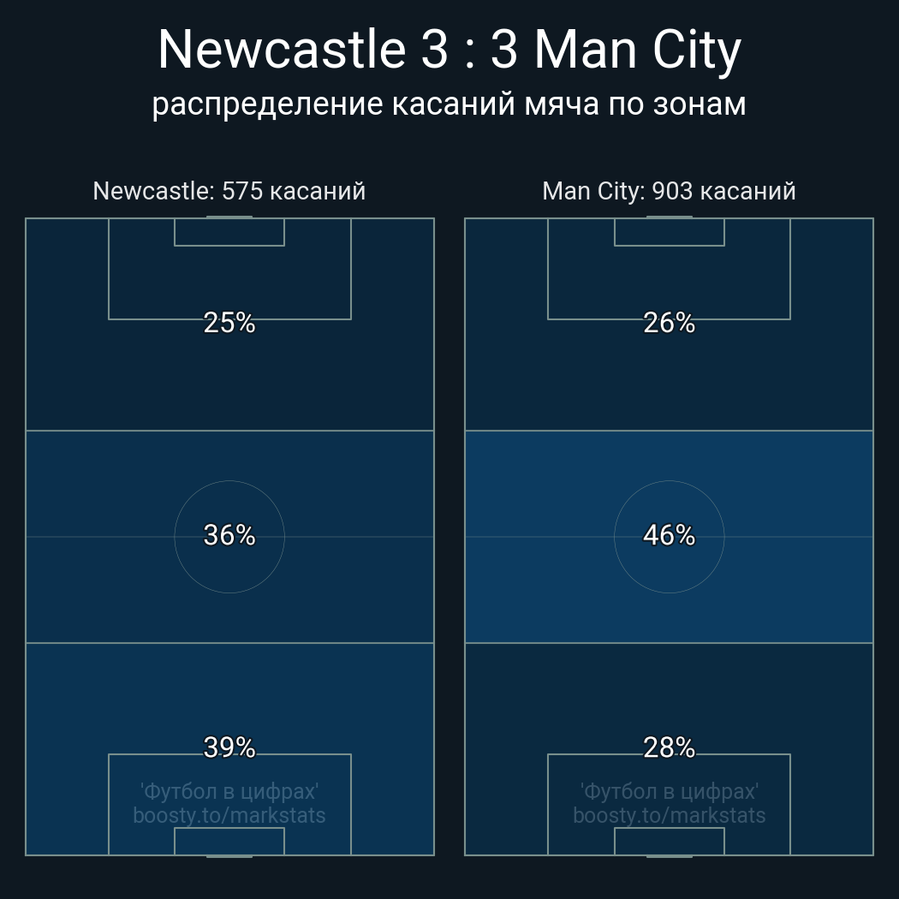Select the Man City: 903 касаний label
Screen dimensions: 899x899
coord(669,191)
